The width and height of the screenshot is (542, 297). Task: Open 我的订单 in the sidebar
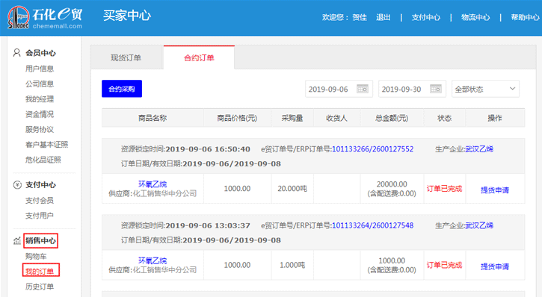point(40,271)
